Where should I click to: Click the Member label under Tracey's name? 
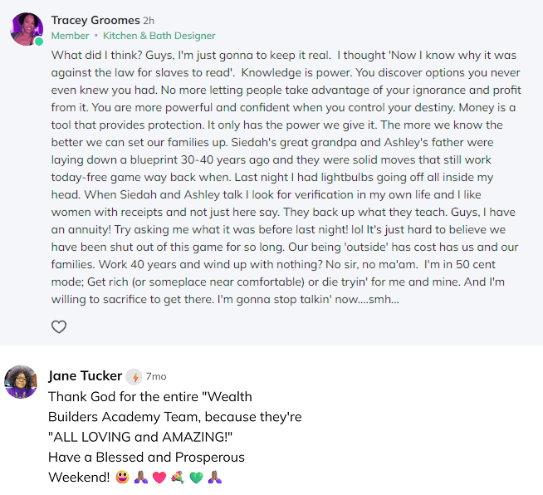[x=70, y=36]
